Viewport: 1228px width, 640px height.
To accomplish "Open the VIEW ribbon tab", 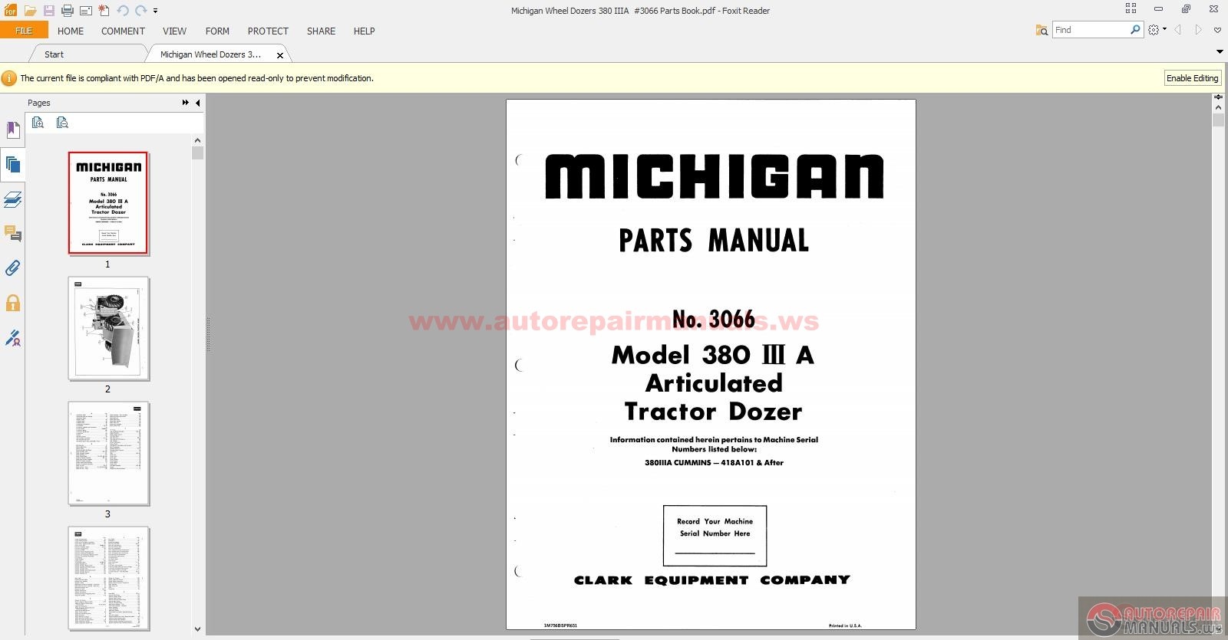I will [174, 31].
